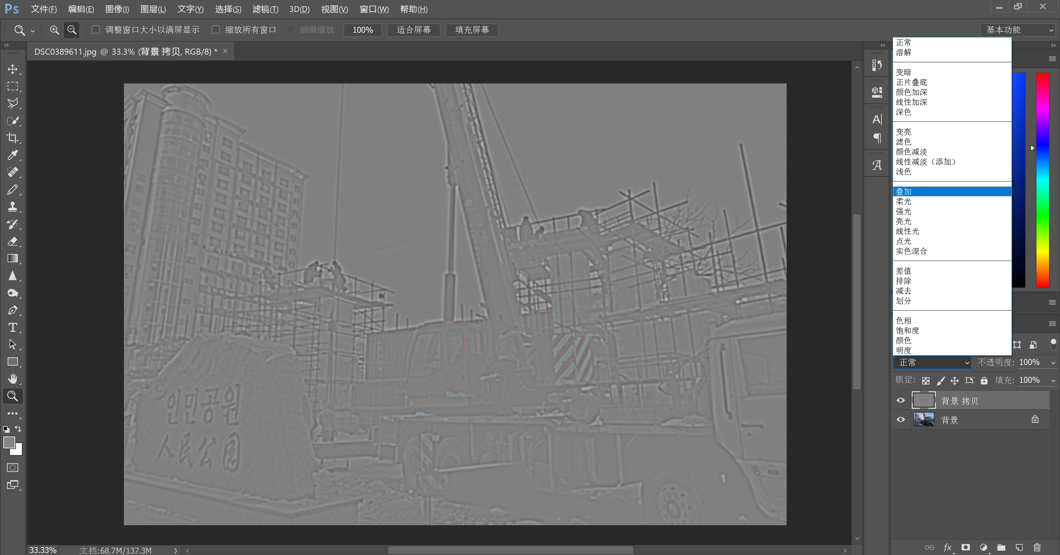1060x555 pixels.
Task: Select the Eyedropper tool
Action: (x=13, y=155)
